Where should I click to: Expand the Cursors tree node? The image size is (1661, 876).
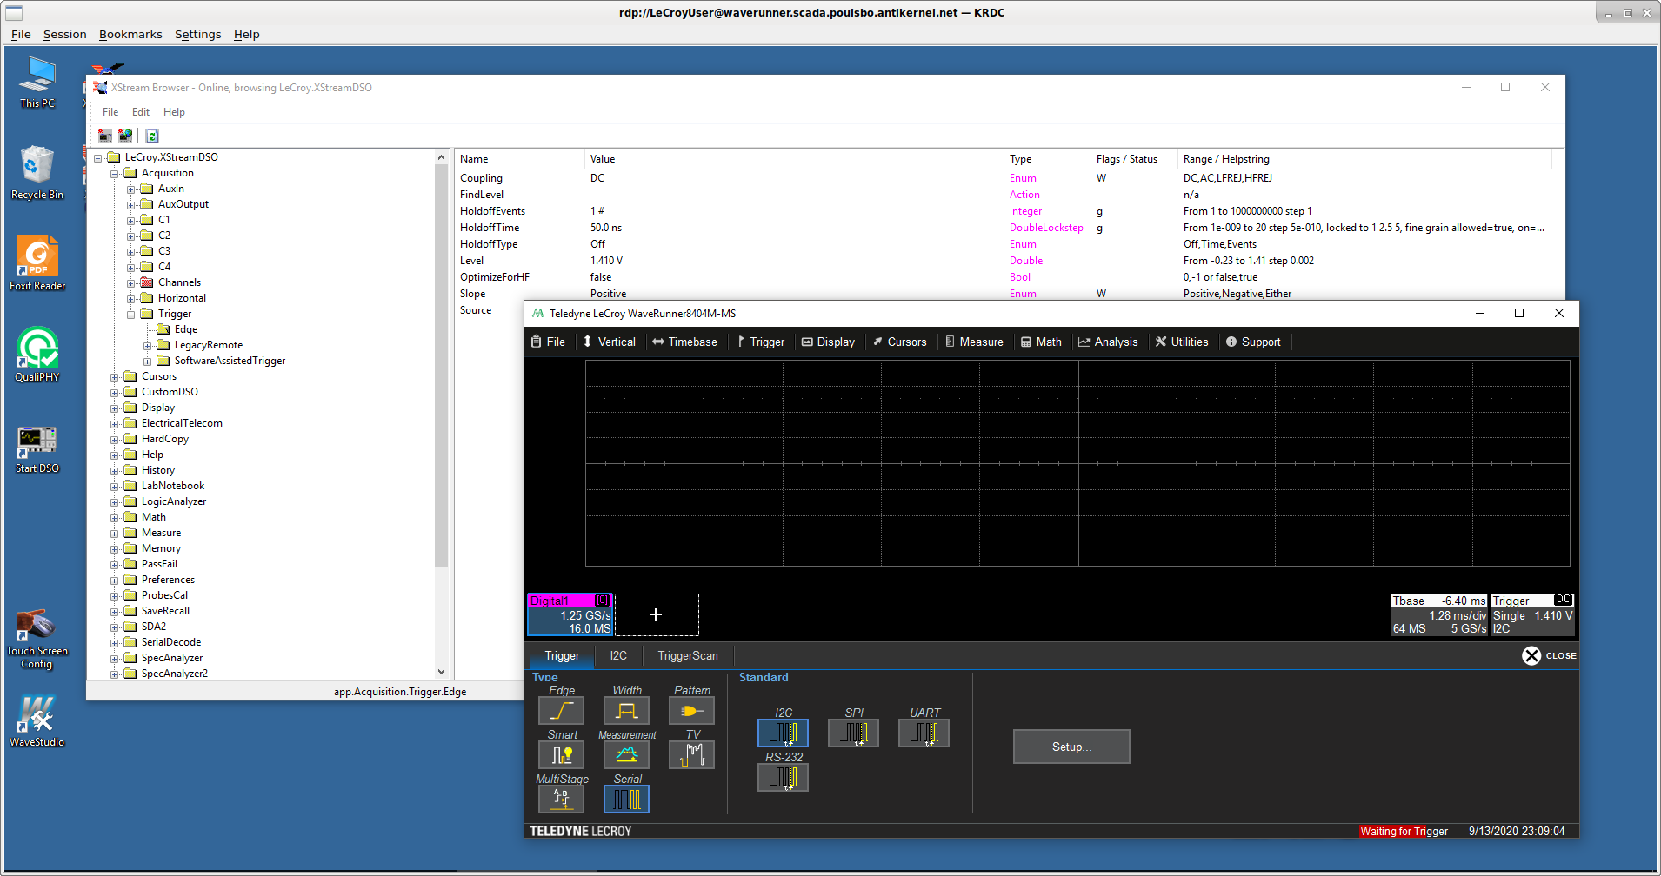point(115,377)
